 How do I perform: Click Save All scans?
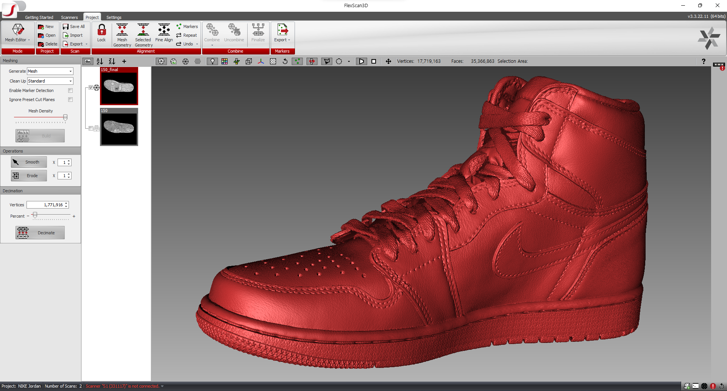pyautogui.click(x=74, y=26)
